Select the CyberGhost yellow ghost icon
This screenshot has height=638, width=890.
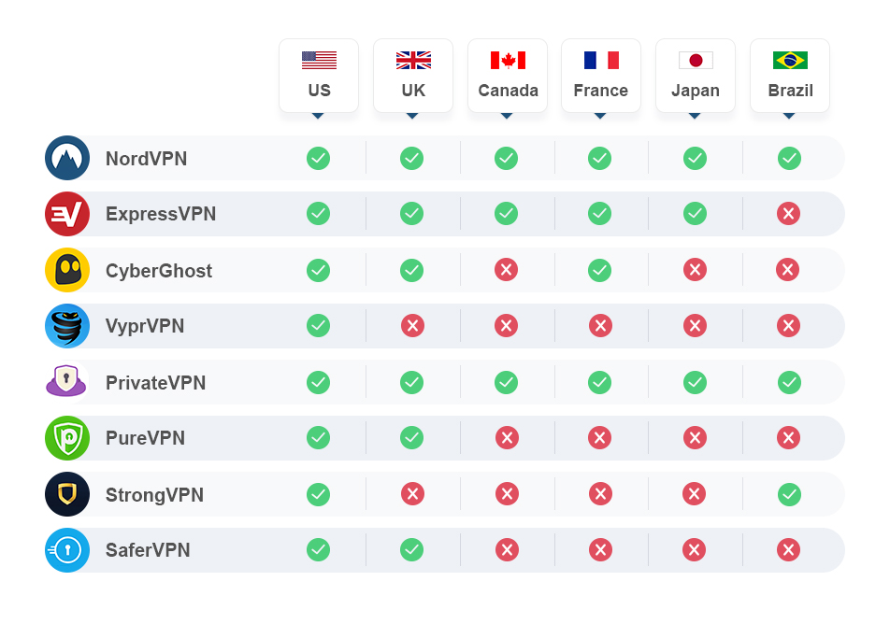point(67,270)
